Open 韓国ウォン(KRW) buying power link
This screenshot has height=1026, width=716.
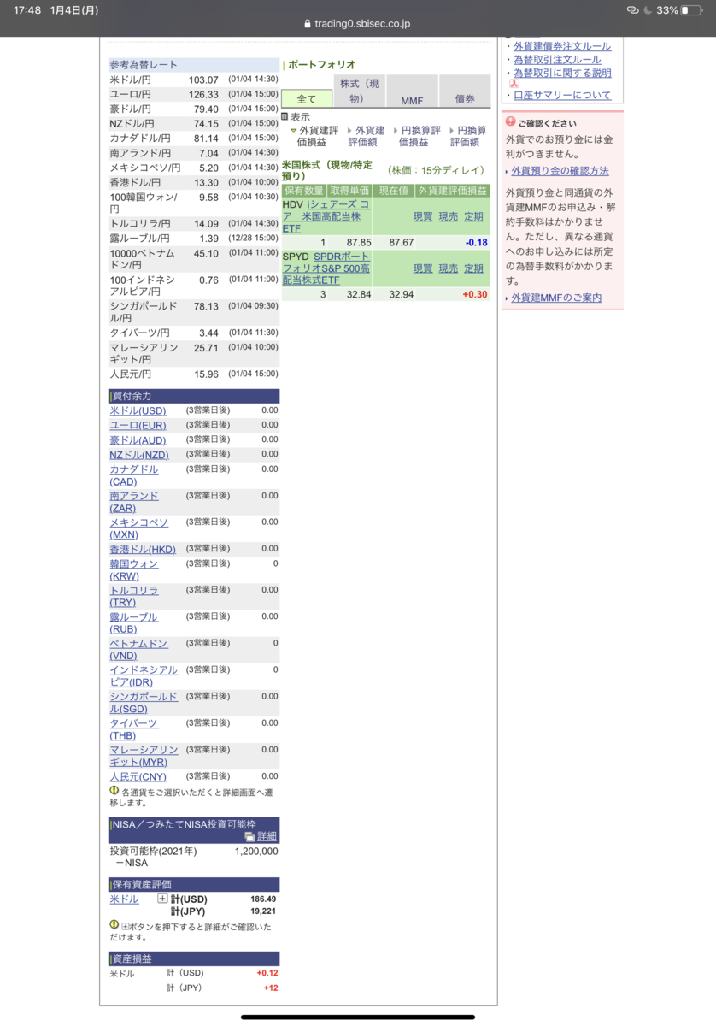(134, 570)
